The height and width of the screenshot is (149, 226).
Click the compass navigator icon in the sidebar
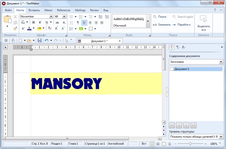point(171,47)
